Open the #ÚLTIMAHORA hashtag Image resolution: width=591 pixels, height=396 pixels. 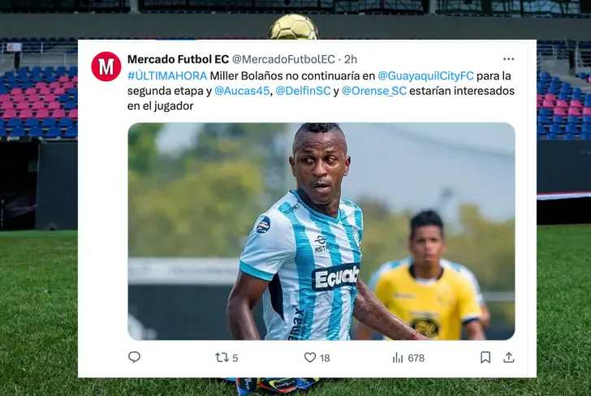click(167, 75)
